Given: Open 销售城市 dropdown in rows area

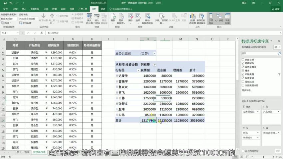Looking at the screenshot, I should click(258, 137).
